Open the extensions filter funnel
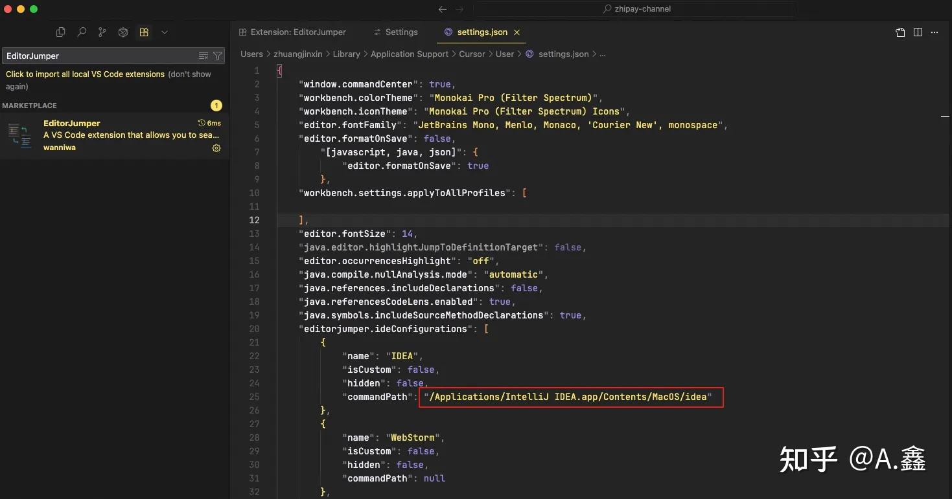 [x=218, y=56]
